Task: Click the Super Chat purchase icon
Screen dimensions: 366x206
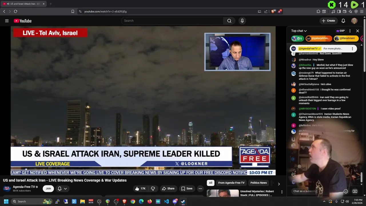Action: 355,191
